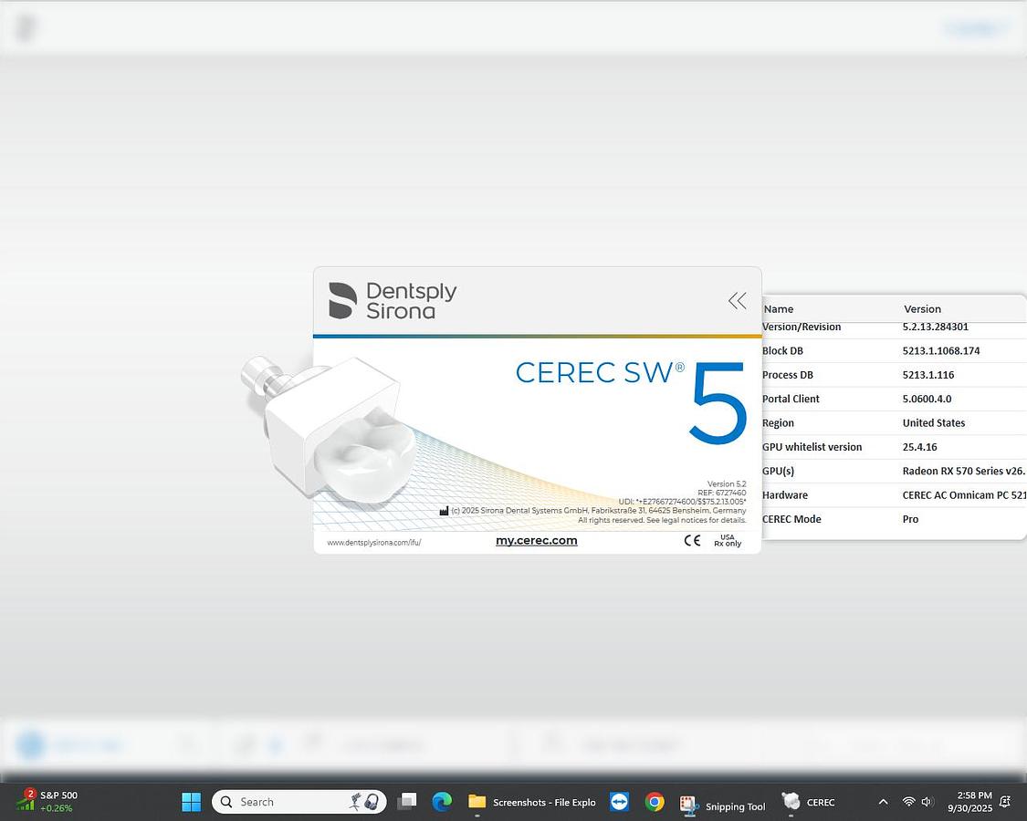This screenshot has height=821, width=1027.
Task: Click the date and time display
Action: point(971,802)
